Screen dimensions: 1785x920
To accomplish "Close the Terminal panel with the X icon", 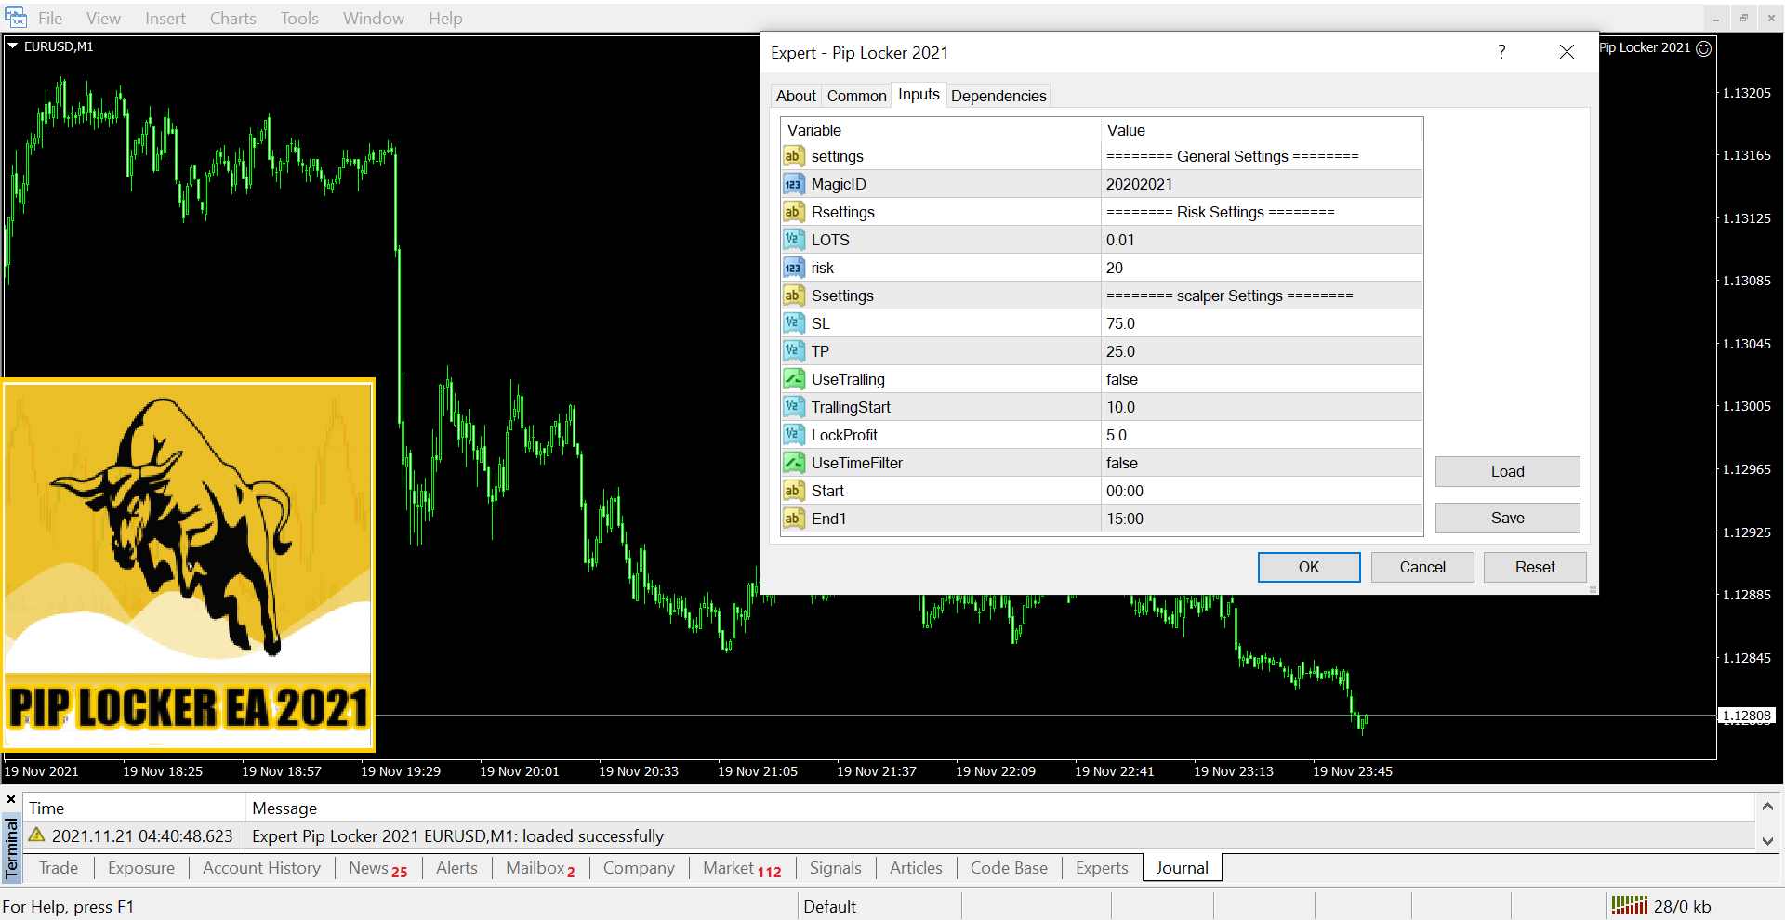I will (11, 799).
